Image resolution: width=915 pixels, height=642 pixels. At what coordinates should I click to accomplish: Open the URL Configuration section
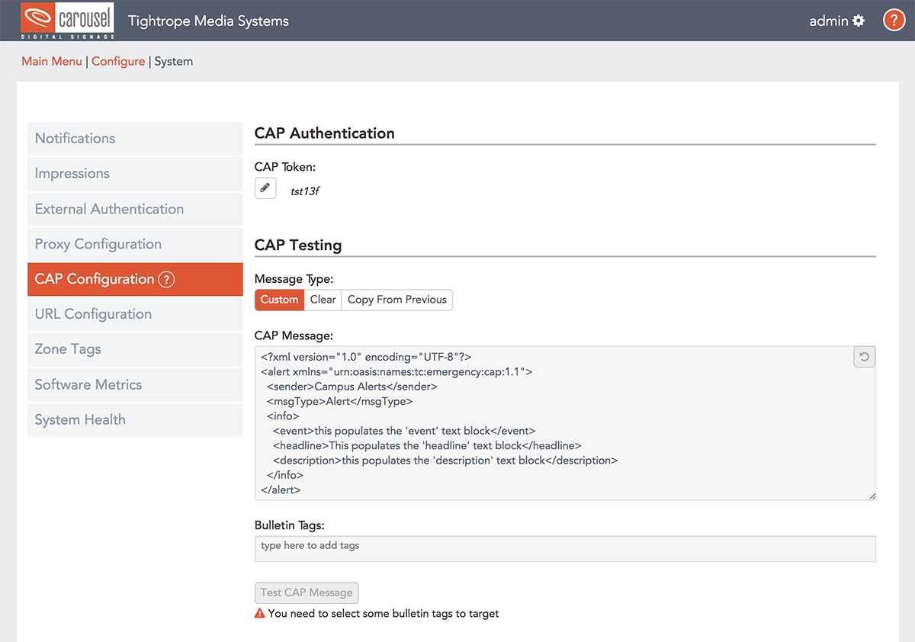coord(93,314)
